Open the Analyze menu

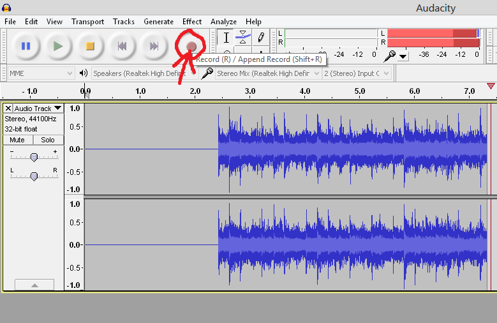click(223, 22)
